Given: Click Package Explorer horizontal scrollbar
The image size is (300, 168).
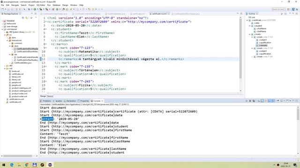Looking at the screenshot, I should coord(19,156).
